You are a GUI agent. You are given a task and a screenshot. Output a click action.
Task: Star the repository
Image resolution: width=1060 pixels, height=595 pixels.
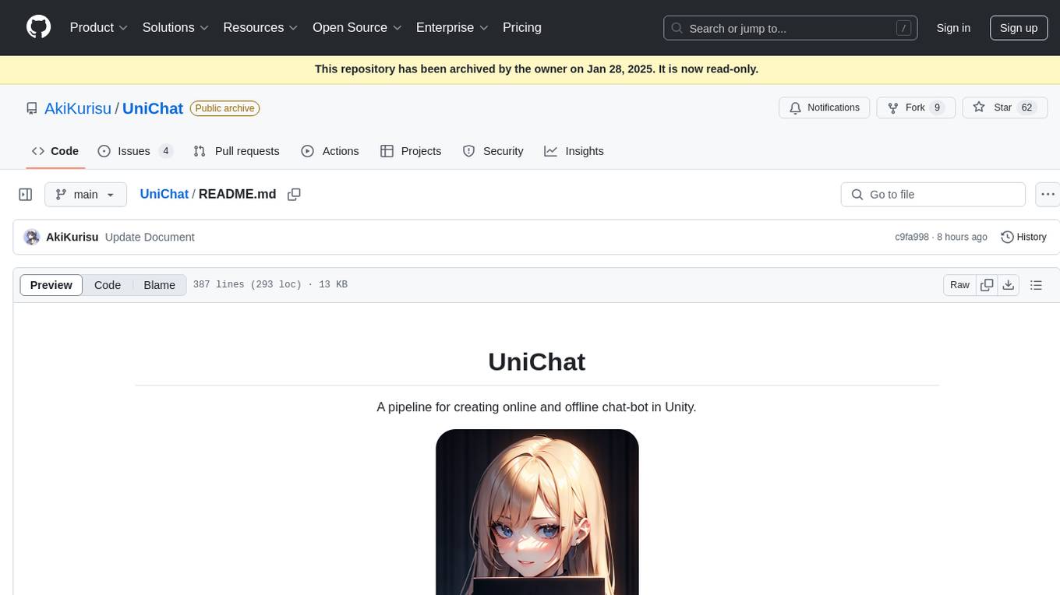tap(1005, 107)
